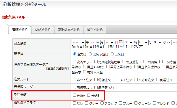Open the hour dropdown before 時
Viewport: 177px width, 108px height.
click(129, 42)
